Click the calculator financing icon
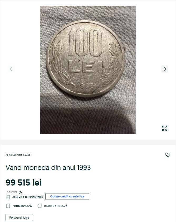Image resolution: width=176 pixels, height=222 pixels. (8, 197)
